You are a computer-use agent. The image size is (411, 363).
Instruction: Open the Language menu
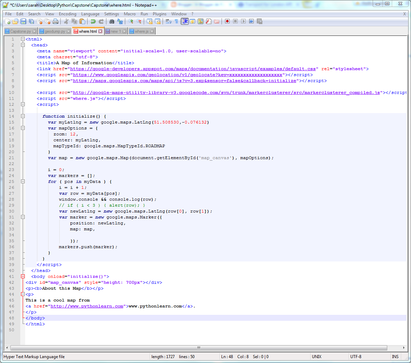90,14
